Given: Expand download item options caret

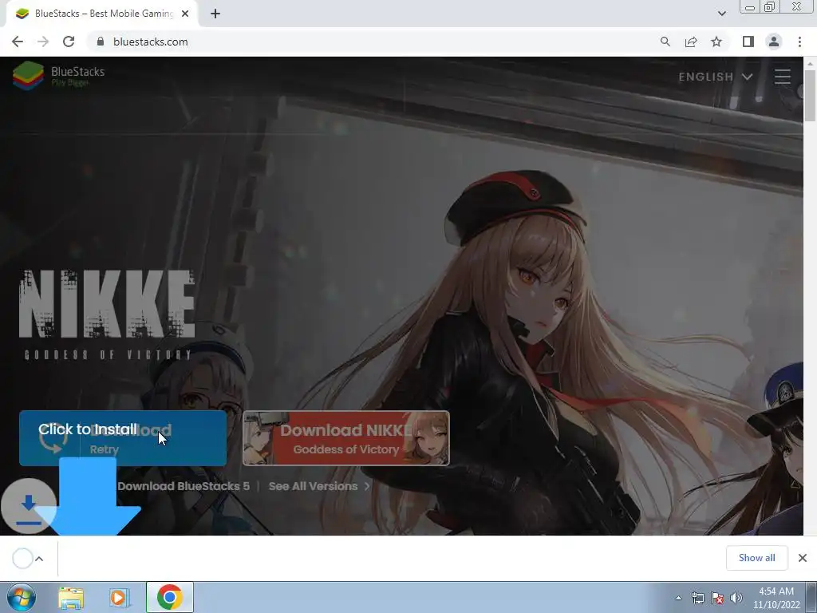Looking at the screenshot, I should (x=39, y=559).
